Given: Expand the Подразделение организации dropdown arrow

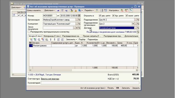Looking at the screenshot, I should [x=133, y=24].
